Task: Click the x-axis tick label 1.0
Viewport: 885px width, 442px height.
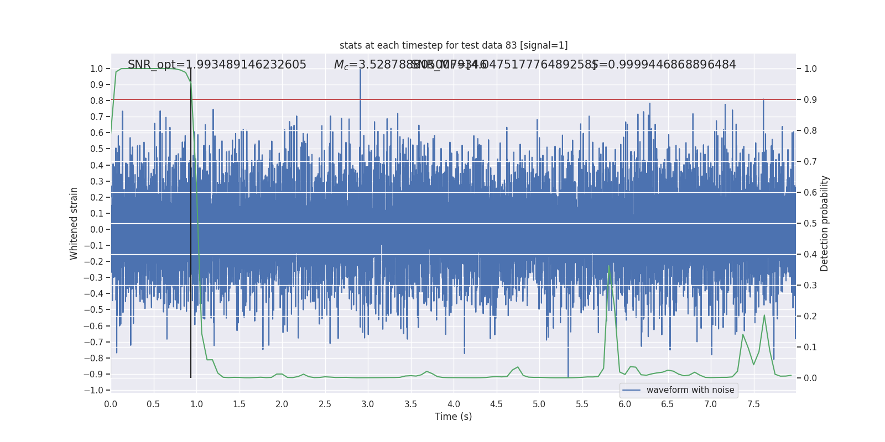Action: [x=196, y=404]
